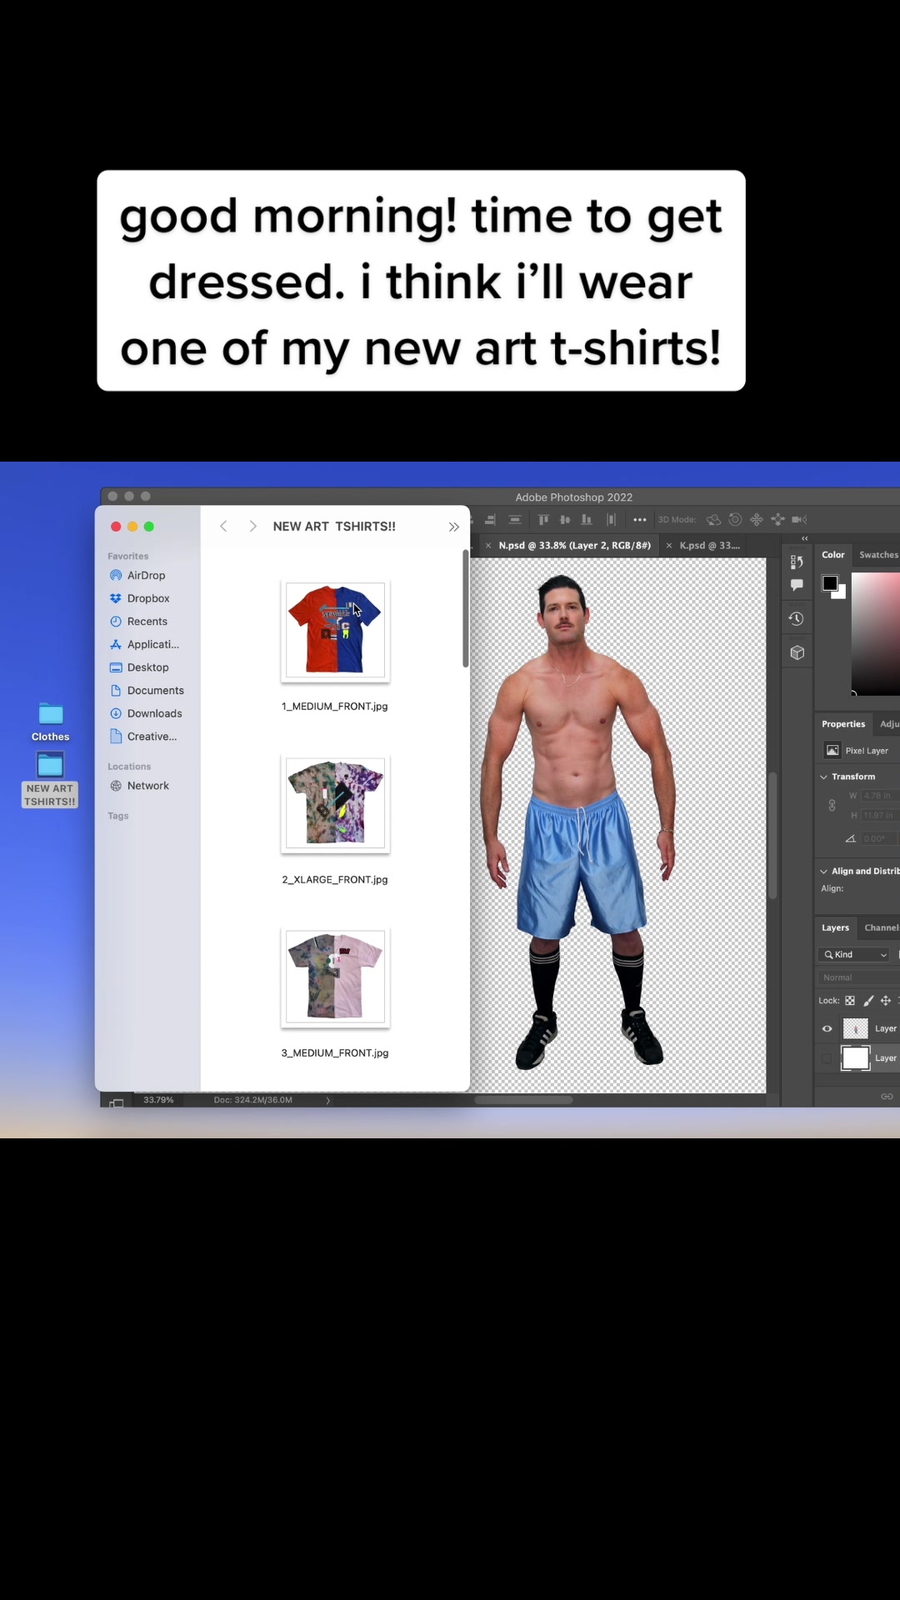Screen dimensions: 900x1600
Task: Close the K.psd tab
Action: coord(669,546)
